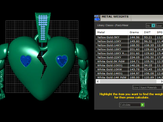
Task: Select the White Gold:10KW row
Action: 129,69
